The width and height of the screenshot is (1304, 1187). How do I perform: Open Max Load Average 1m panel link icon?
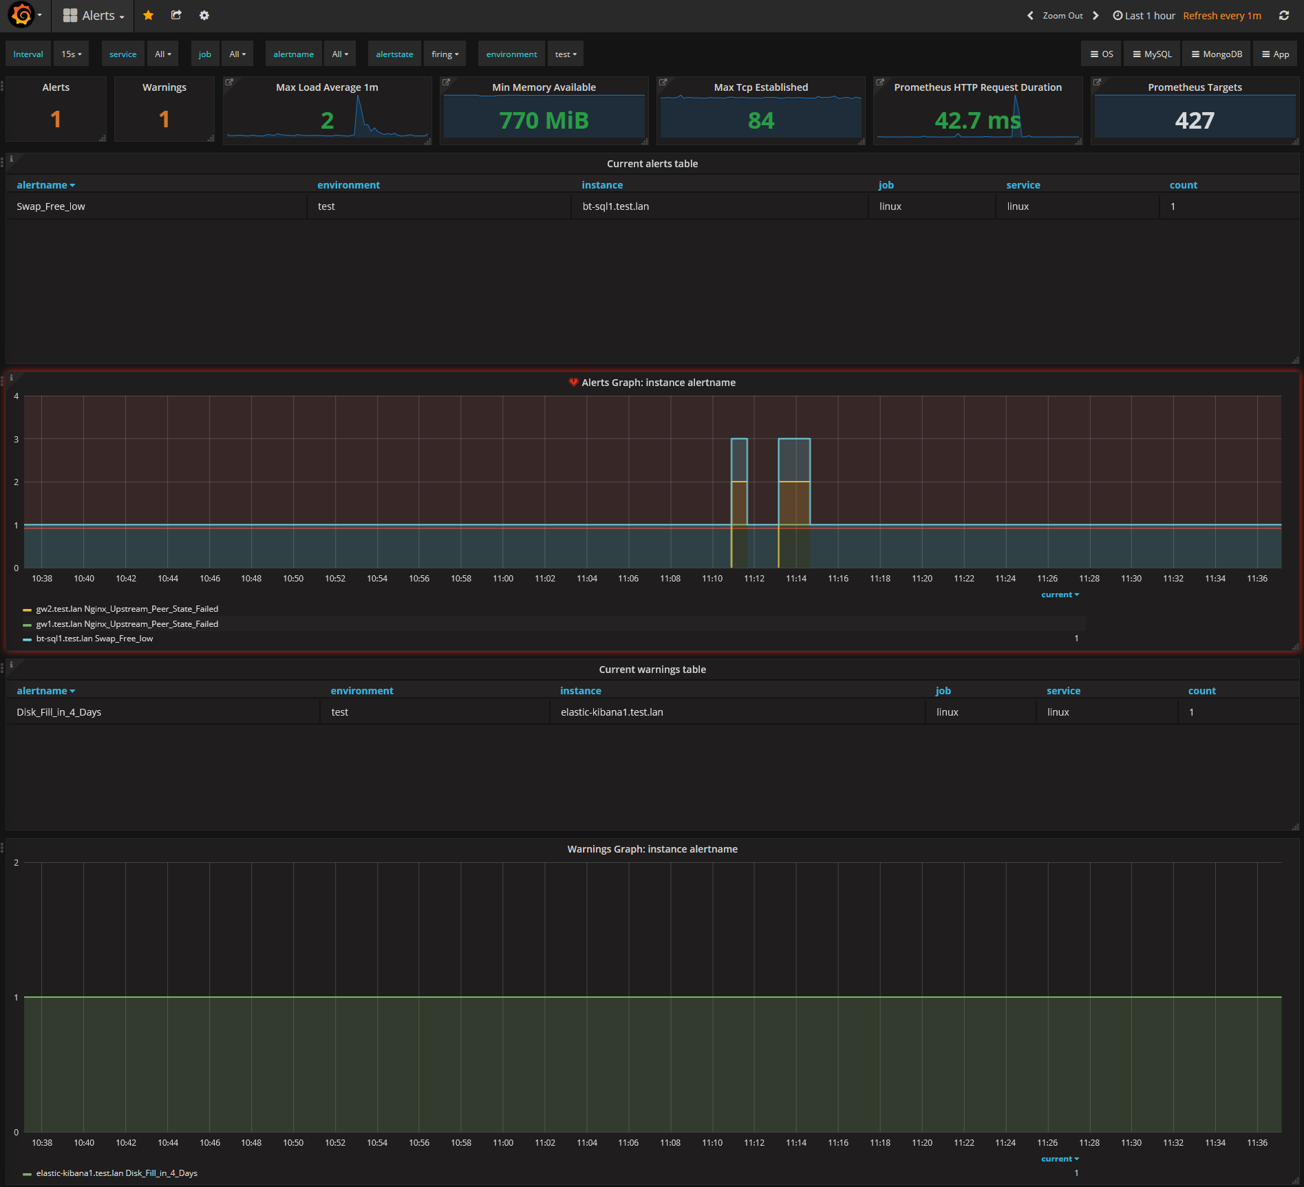coord(230,83)
